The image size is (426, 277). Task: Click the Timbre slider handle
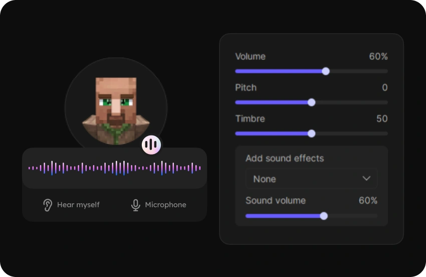click(311, 133)
